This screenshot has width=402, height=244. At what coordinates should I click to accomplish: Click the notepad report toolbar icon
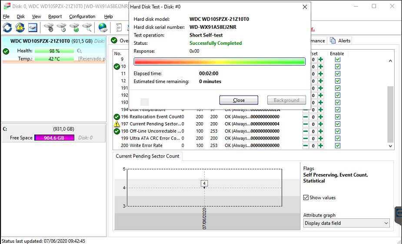119,27
